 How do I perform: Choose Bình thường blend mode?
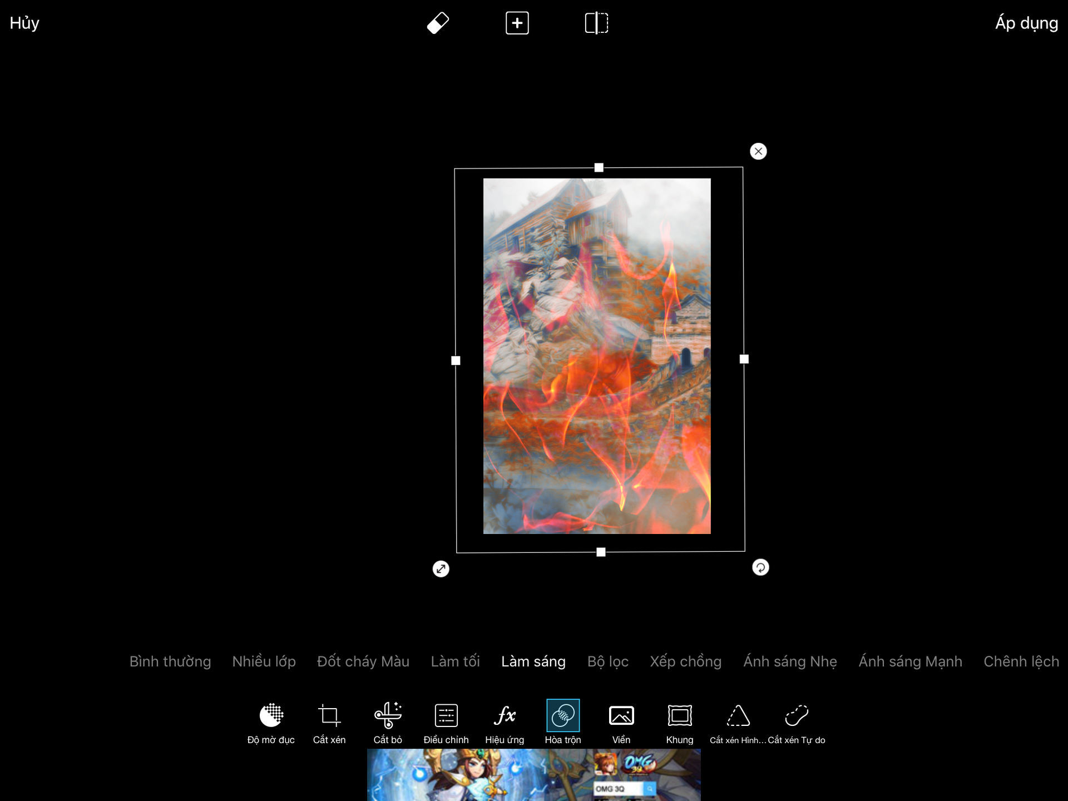pos(170,661)
